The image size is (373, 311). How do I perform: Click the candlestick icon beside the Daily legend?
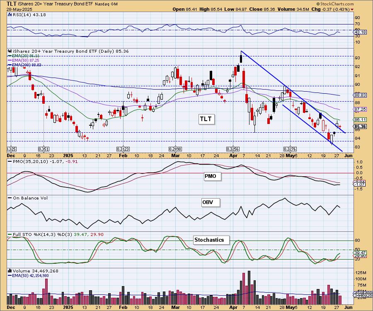coord(10,51)
